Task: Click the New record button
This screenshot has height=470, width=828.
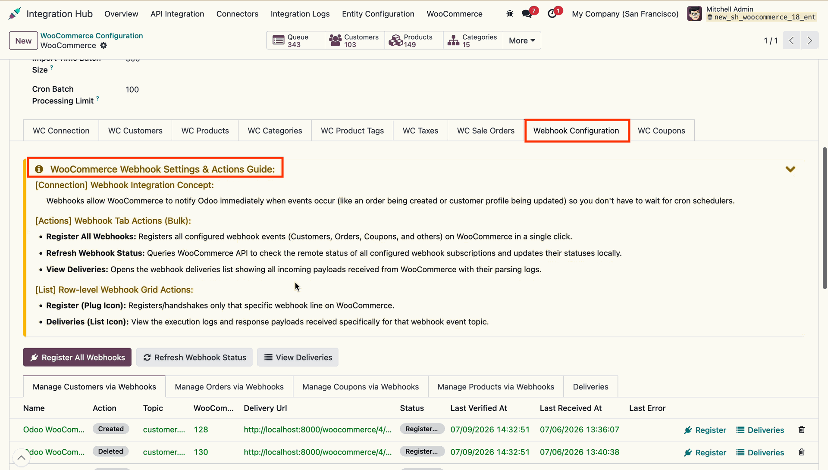Action: (x=23, y=41)
